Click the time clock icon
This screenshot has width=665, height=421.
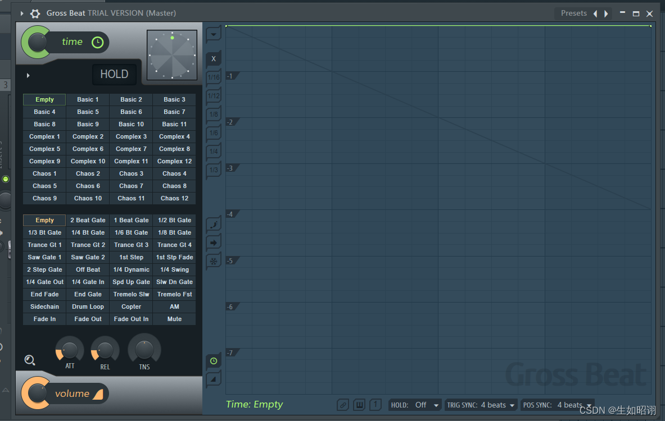click(x=98, y=42)
